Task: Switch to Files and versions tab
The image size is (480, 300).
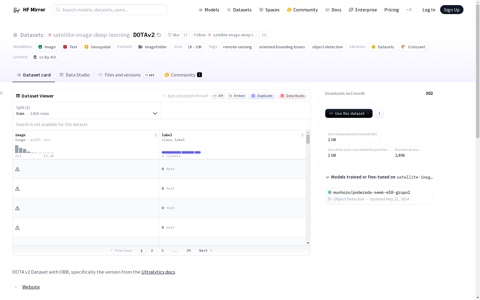Action: tap(127, 75)
